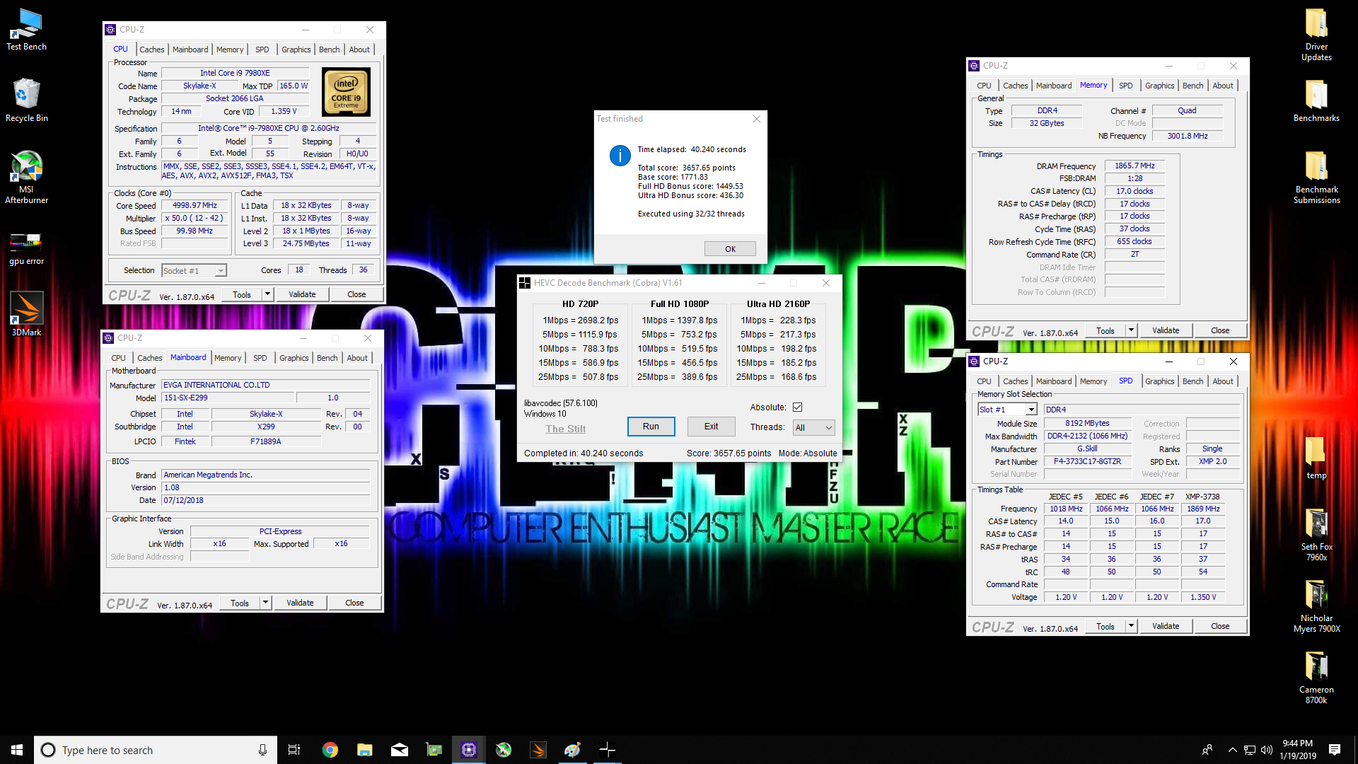
Task: Open File Explorer from the taskbar
Action: [x=364, y=750]
